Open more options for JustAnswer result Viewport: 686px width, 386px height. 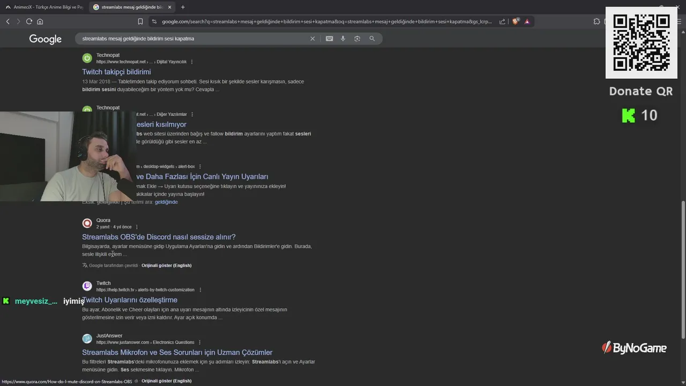point(200,343)
